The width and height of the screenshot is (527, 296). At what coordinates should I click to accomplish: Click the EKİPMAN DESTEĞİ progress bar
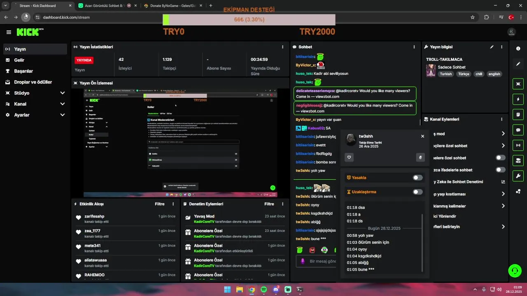coord(249,20)
